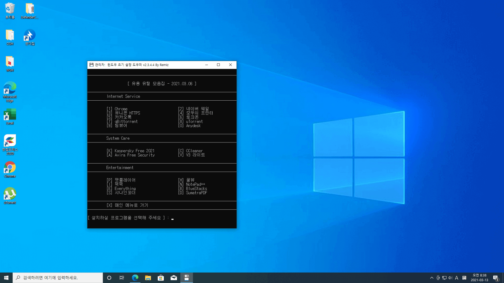Select the OSH folder icon
The image size is (504, 283).
(x=10, y=37)
